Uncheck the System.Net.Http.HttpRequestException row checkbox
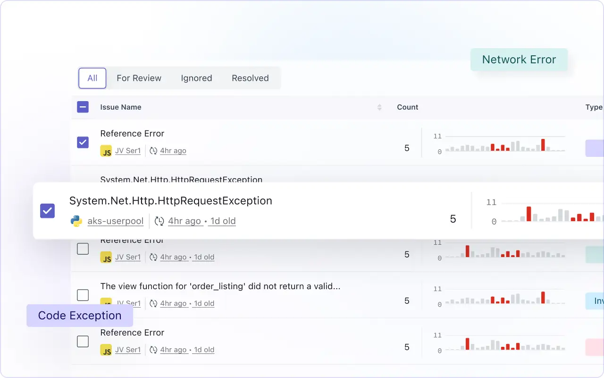 48,211
